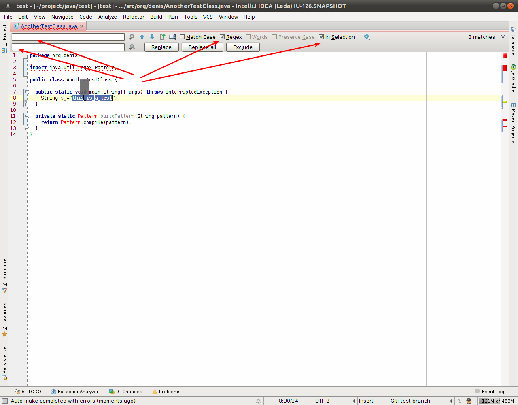Image resolution: width=518 pixels, height=405 pixels.
Task: Open the Navigate menu
Action: click(62, 17)
